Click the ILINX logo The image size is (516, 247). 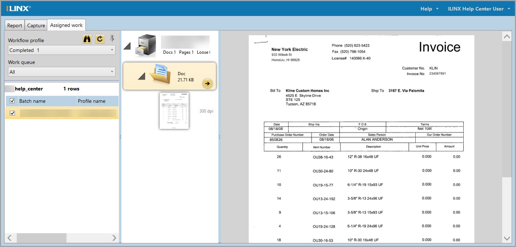point(19,8)
